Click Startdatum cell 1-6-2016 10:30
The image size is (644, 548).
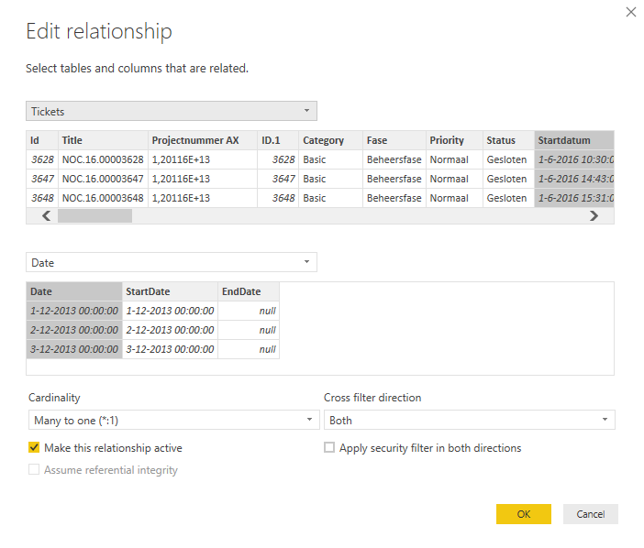point(574,159)
